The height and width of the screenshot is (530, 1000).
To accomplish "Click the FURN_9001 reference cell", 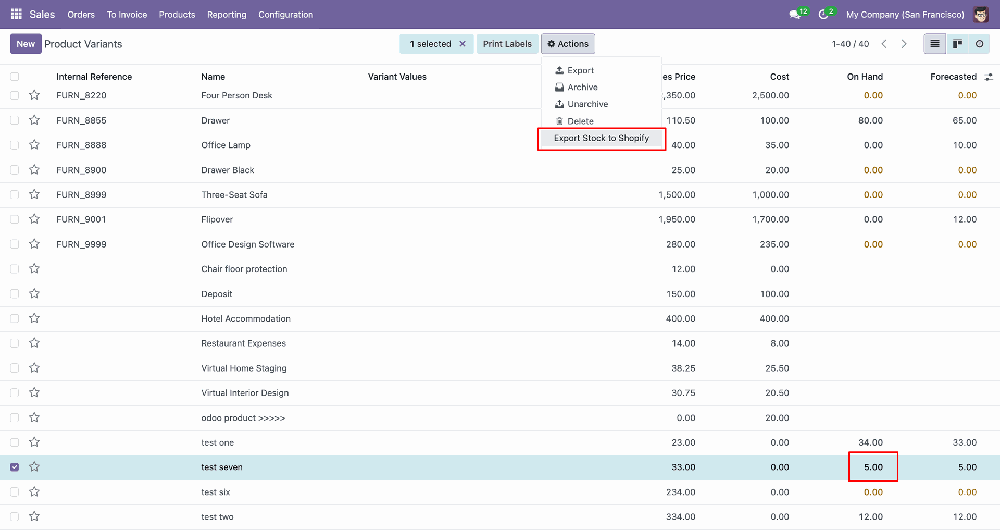I will click(81, 219).
